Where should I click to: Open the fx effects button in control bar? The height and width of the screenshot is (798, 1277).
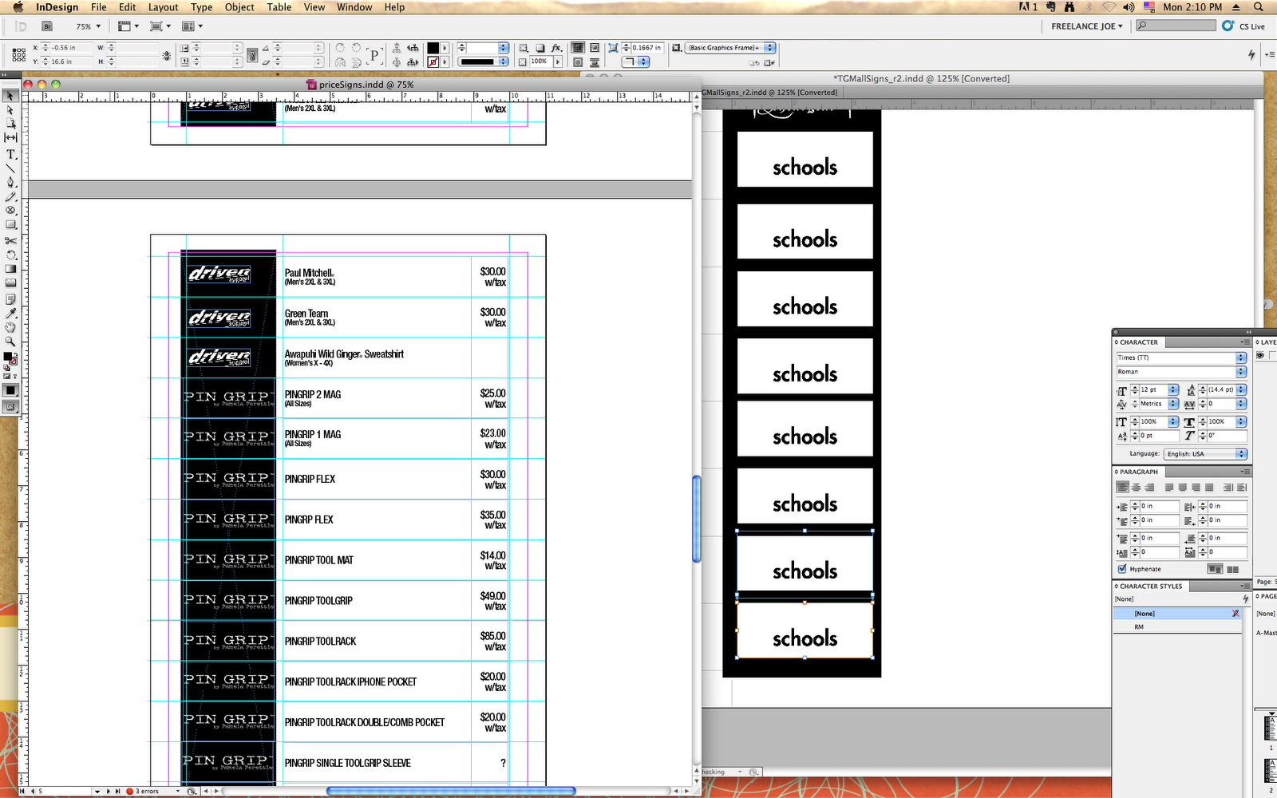click(557, 48)
